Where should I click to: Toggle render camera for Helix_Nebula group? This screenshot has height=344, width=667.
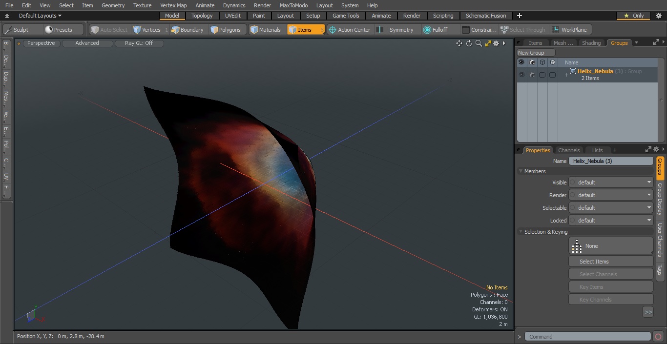532,75
